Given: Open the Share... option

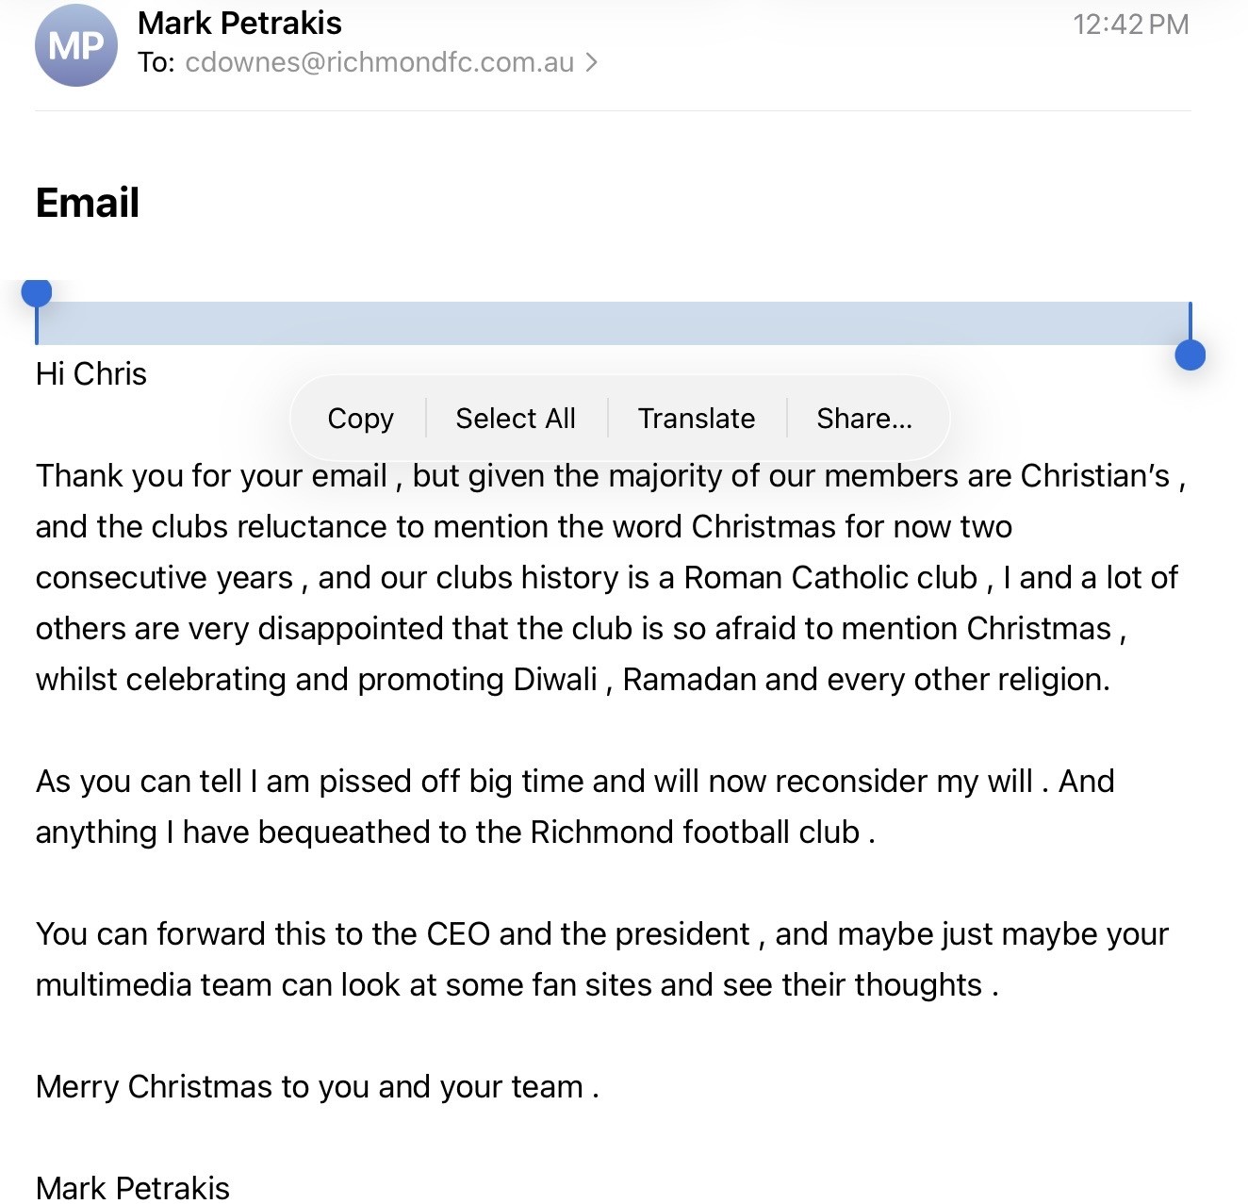Looking at the screenshot, I should [x=864, y=419].
